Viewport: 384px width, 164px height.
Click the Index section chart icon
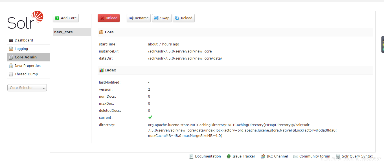[101, 70]
